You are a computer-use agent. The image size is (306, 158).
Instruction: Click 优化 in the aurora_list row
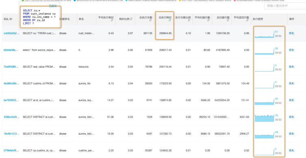pos(291,83)
